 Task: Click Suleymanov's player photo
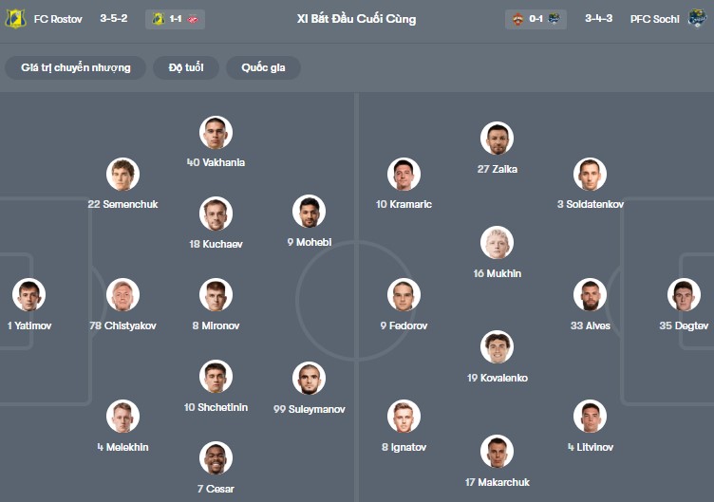coord(309,379)
